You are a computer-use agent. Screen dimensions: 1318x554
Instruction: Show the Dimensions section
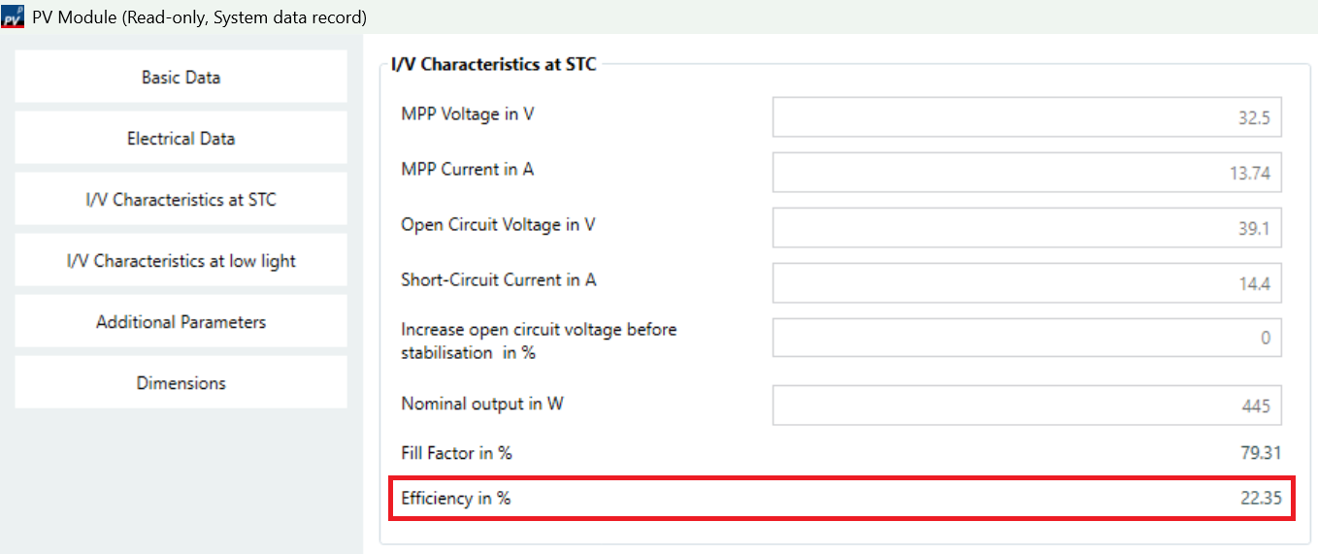tap(181, 383)
